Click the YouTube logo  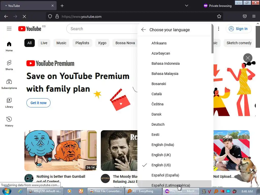pyautogui.click(x=30, y=29)
